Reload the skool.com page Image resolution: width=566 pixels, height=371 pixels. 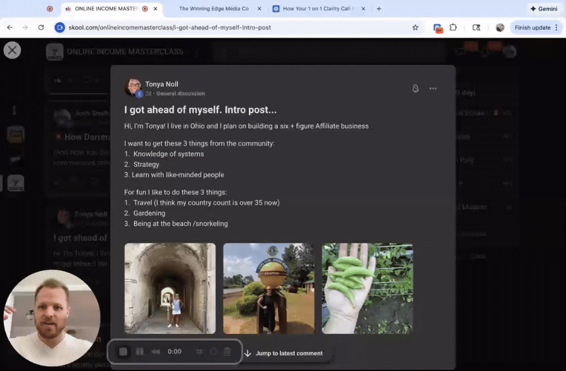point(41,28)
